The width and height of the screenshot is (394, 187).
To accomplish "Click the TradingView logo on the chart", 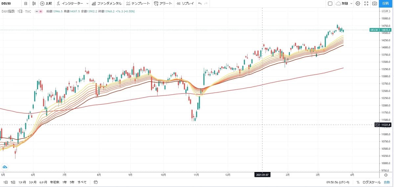I will pos(5,166).
